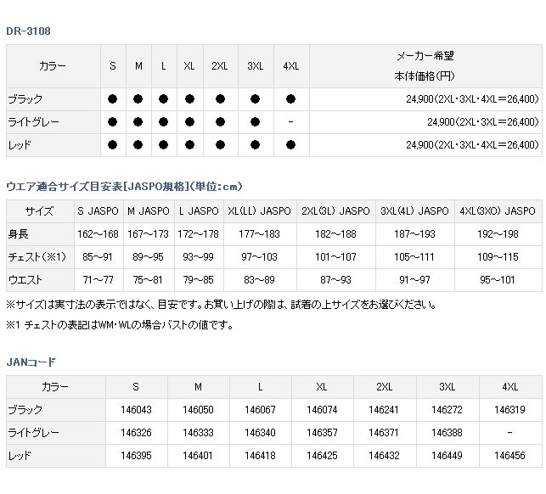Click the 3XL(4L) JASPO column header
Viewport: 546px width, 494px height.
[x=414, y=211]
